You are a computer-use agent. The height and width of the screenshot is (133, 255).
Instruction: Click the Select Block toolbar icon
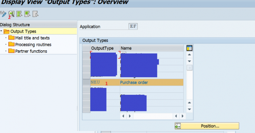tap(27, 14)
